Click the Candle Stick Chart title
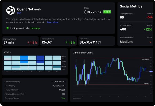The width and height of the screenshot is (155, 106). tap(83, 53)
